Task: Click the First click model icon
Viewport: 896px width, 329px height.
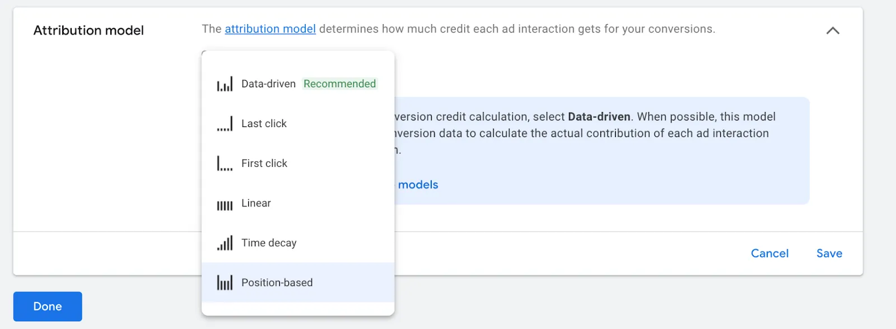Action: 224,163
